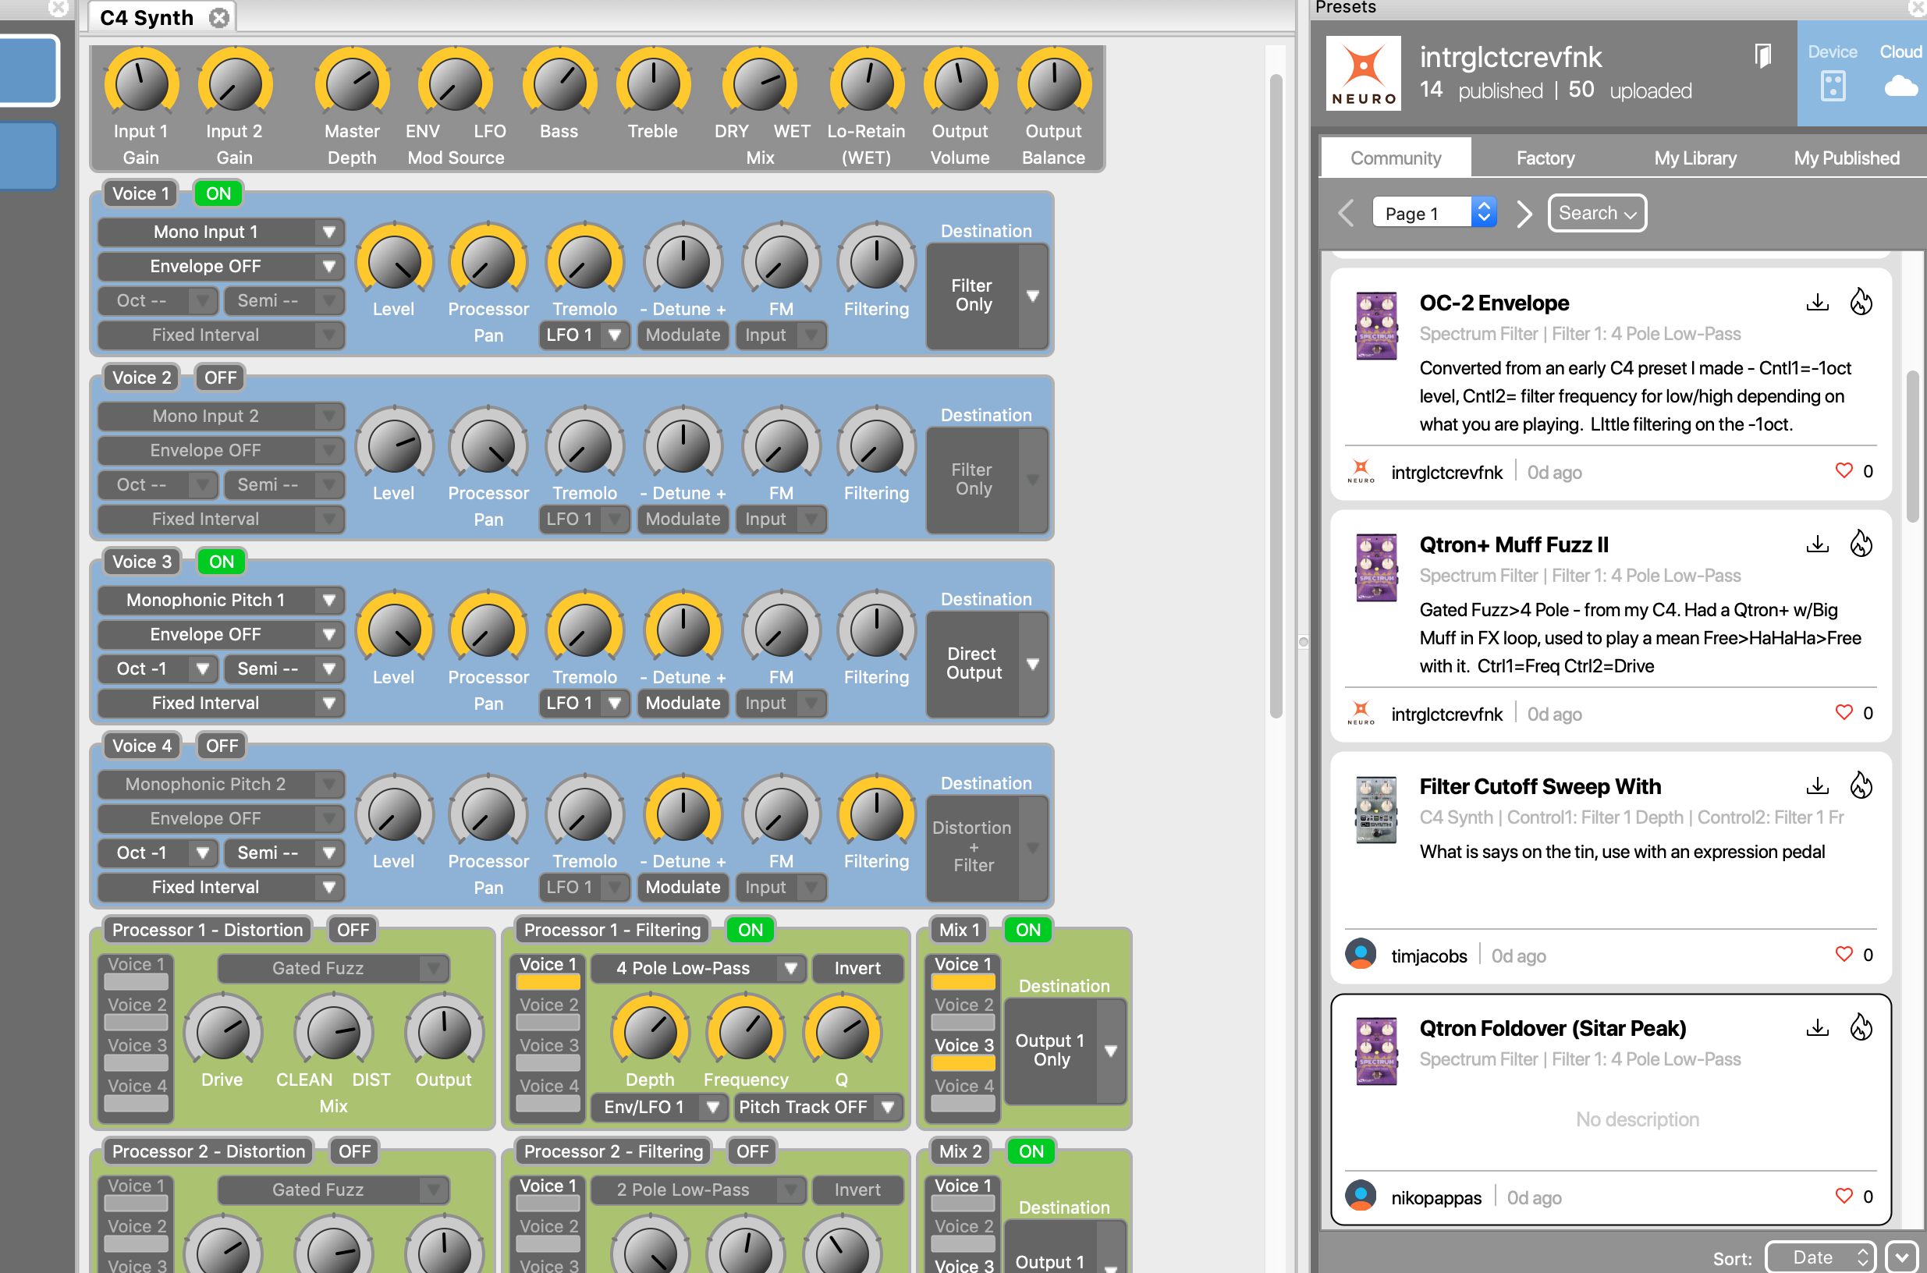Open Mix 1 Output 1 Only destination dropdown
This screenshot has width=1927, height=1273.
click(1065, 1051)
